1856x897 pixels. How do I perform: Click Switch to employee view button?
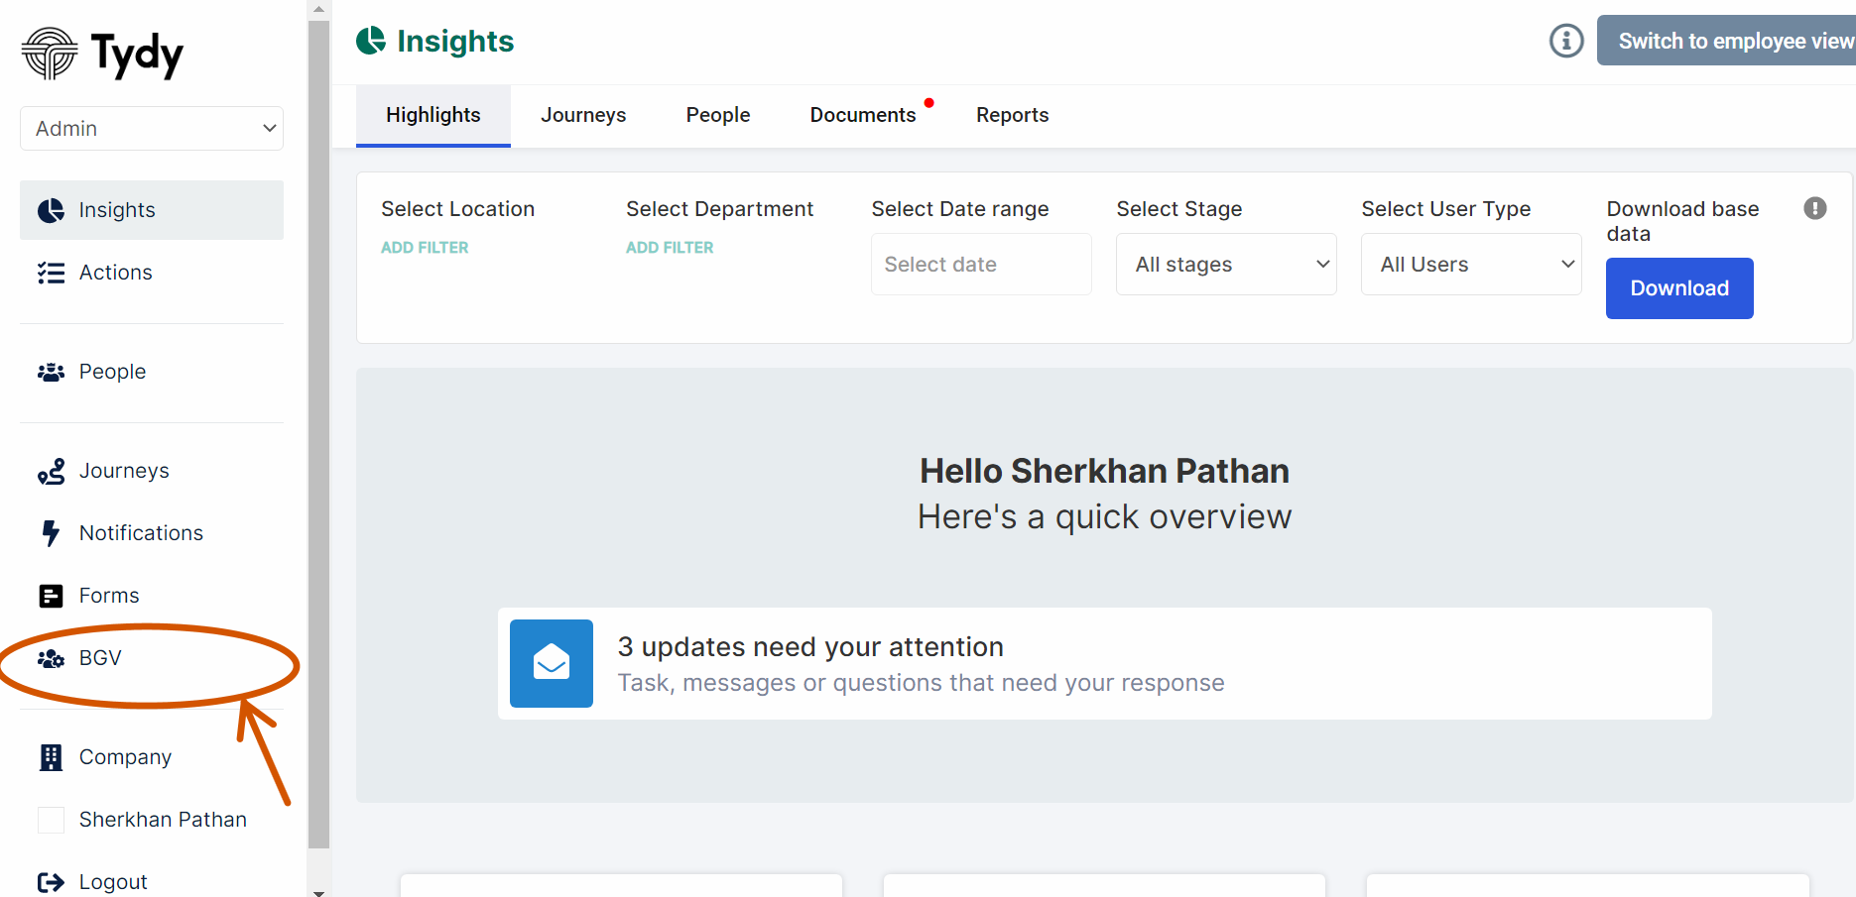1726,41
